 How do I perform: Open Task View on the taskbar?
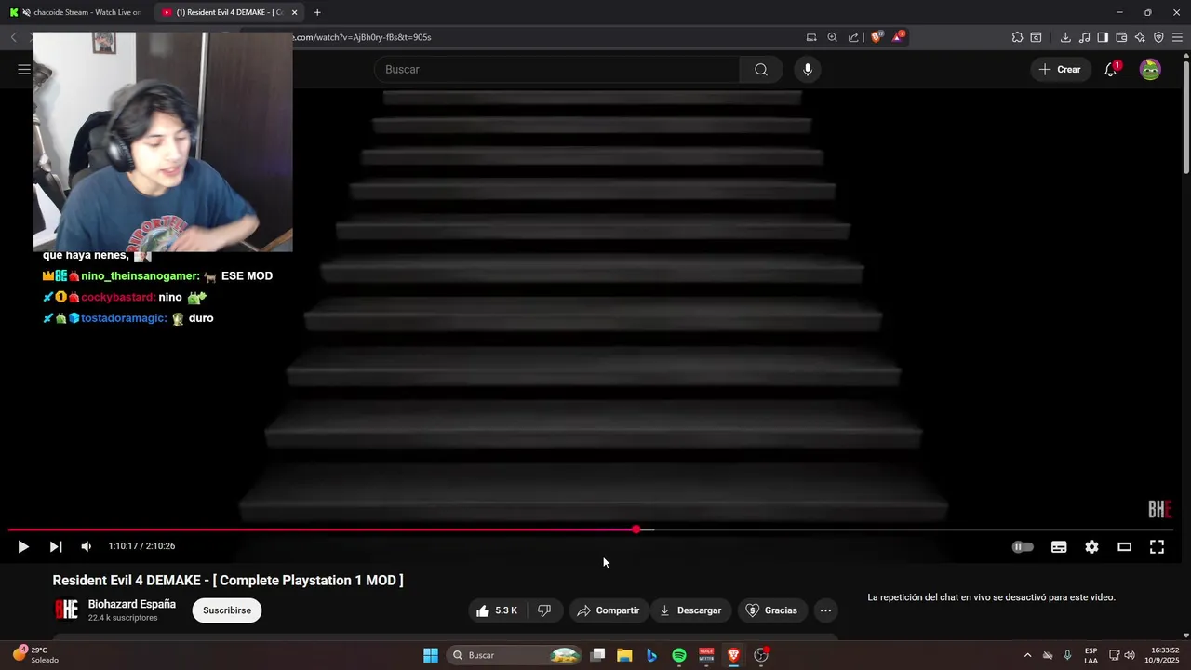pos(598,655)
